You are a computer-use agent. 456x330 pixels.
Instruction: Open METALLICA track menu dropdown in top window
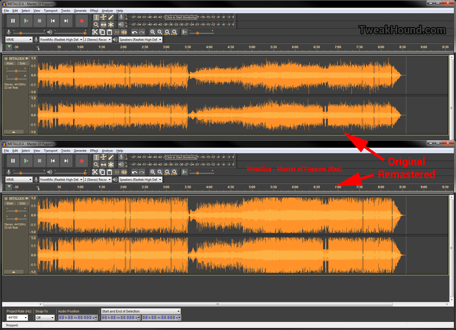[x=19, y=59]
